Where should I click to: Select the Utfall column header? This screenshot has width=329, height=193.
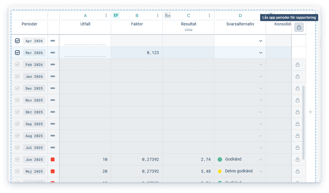[85, 24]
